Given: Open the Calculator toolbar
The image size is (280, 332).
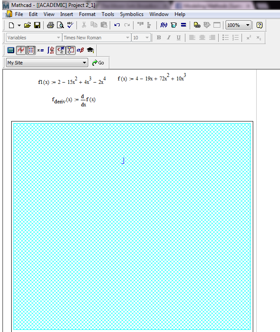Looking at the screenshot, I should [x=11, y=50].
